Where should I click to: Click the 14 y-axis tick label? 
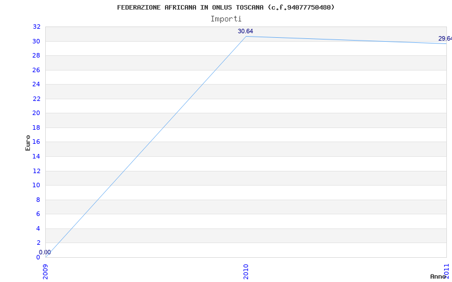click(37, 157)
